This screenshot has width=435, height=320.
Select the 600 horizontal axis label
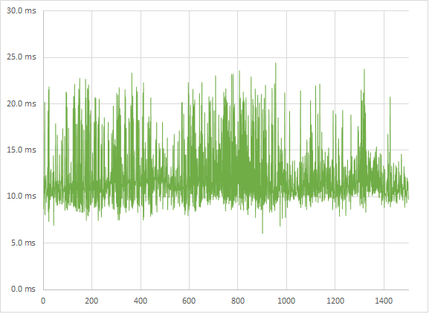pos(189,301)
